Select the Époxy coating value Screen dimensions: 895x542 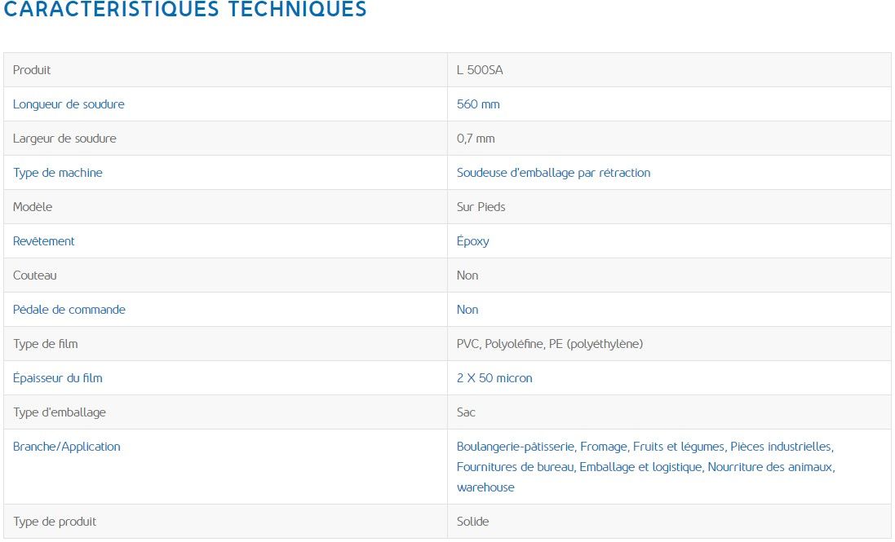[472, 241]
